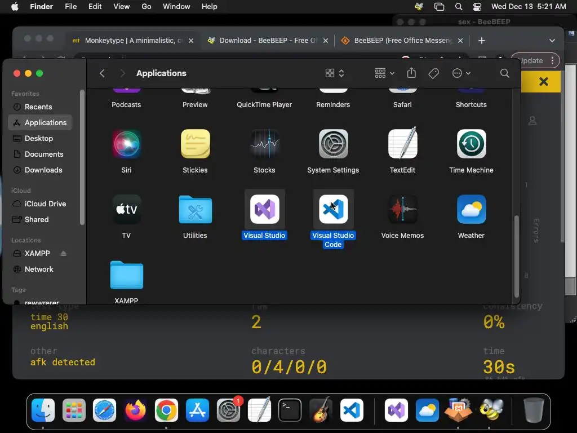
Task: Click the Finder window vertical scrollbar
Action: [x=517, y=257]
